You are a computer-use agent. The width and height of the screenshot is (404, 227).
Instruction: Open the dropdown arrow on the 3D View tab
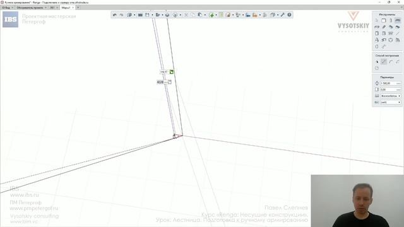[12, 8]
